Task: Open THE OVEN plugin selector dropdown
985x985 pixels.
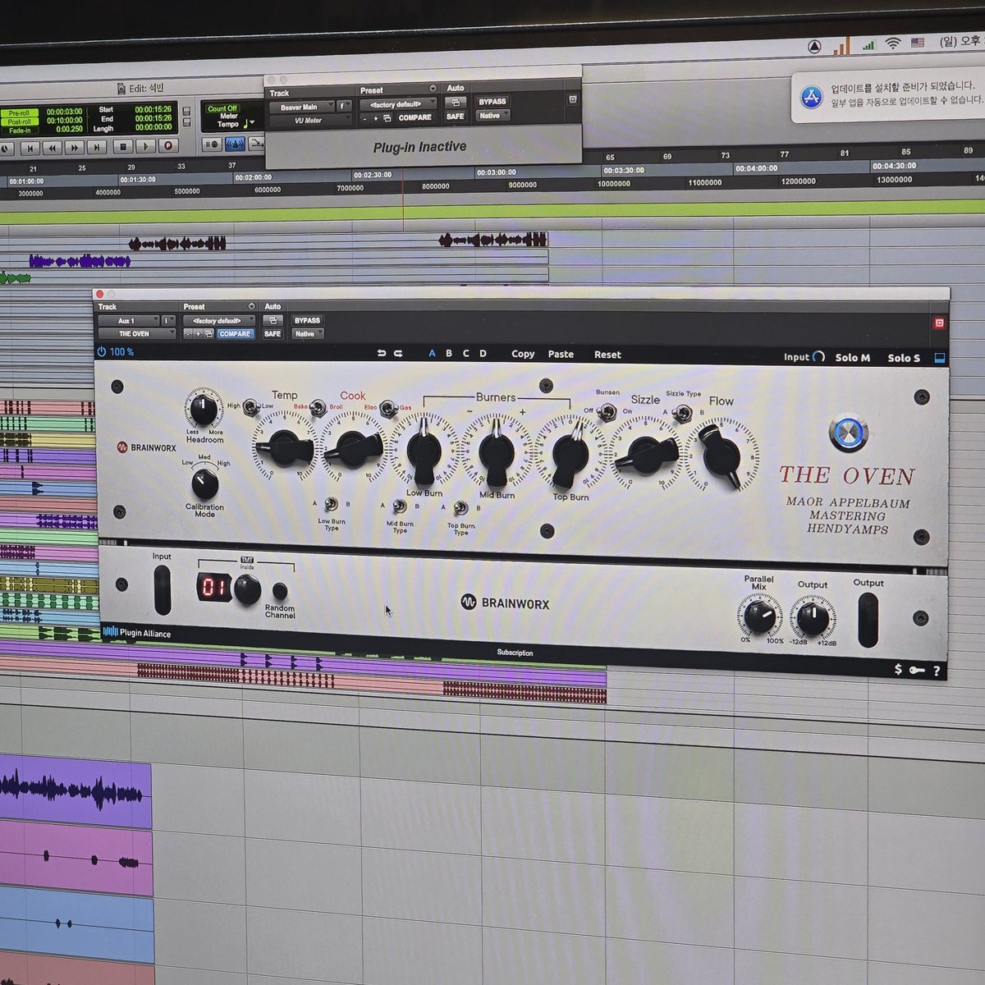Action: click(x=137, y=334)
